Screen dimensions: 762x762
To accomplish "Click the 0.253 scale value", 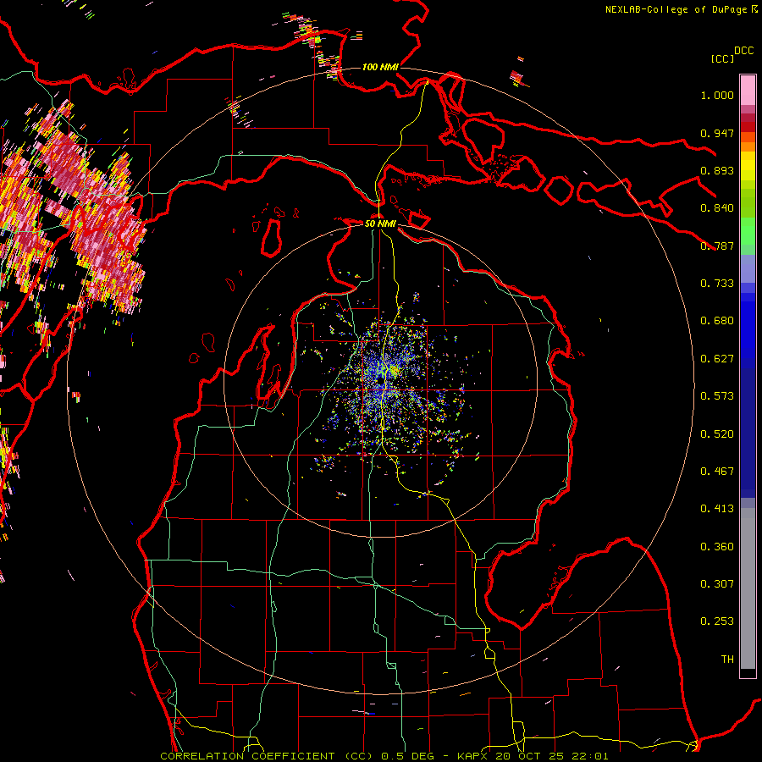I will click(x=717, y=621).
